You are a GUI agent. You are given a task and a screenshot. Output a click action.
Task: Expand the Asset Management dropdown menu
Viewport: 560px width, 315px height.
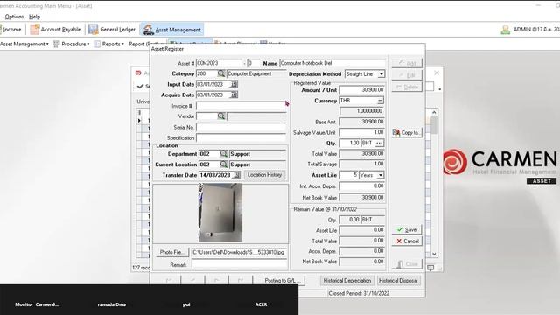[24, 44]
